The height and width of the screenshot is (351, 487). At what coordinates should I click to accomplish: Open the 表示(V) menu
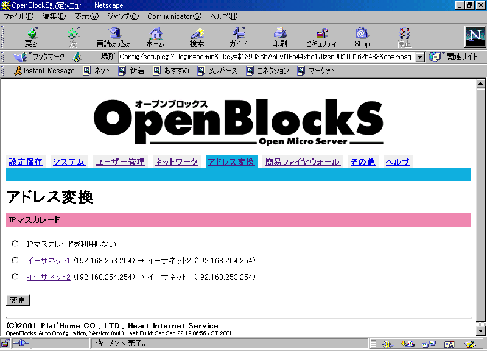pos(86,16)
